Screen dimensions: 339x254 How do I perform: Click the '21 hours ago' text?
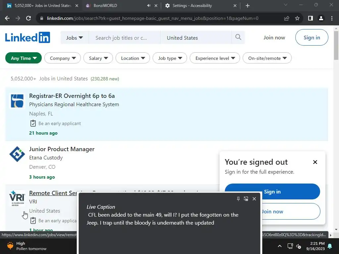click(x=43, y=133)
